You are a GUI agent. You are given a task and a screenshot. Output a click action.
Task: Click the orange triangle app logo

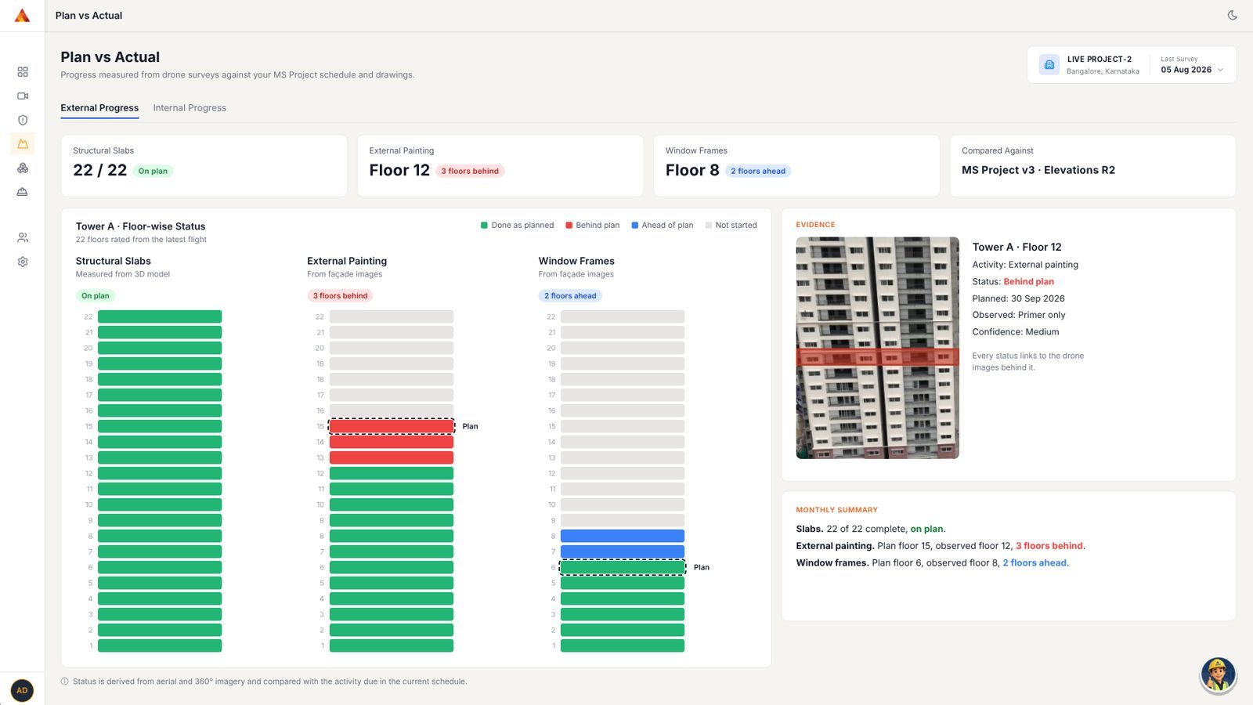click(22, 16)
